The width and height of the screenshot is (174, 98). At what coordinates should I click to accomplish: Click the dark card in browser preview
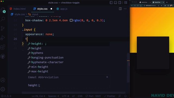[x=153, y=53]
